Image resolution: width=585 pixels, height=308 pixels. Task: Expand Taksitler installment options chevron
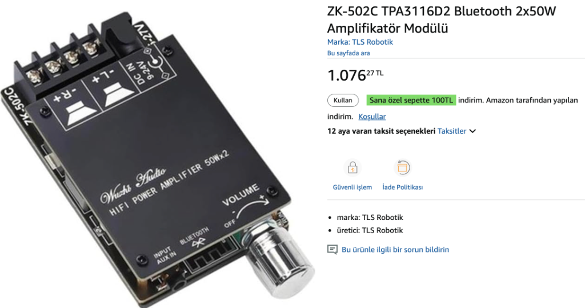pos(472,131)
